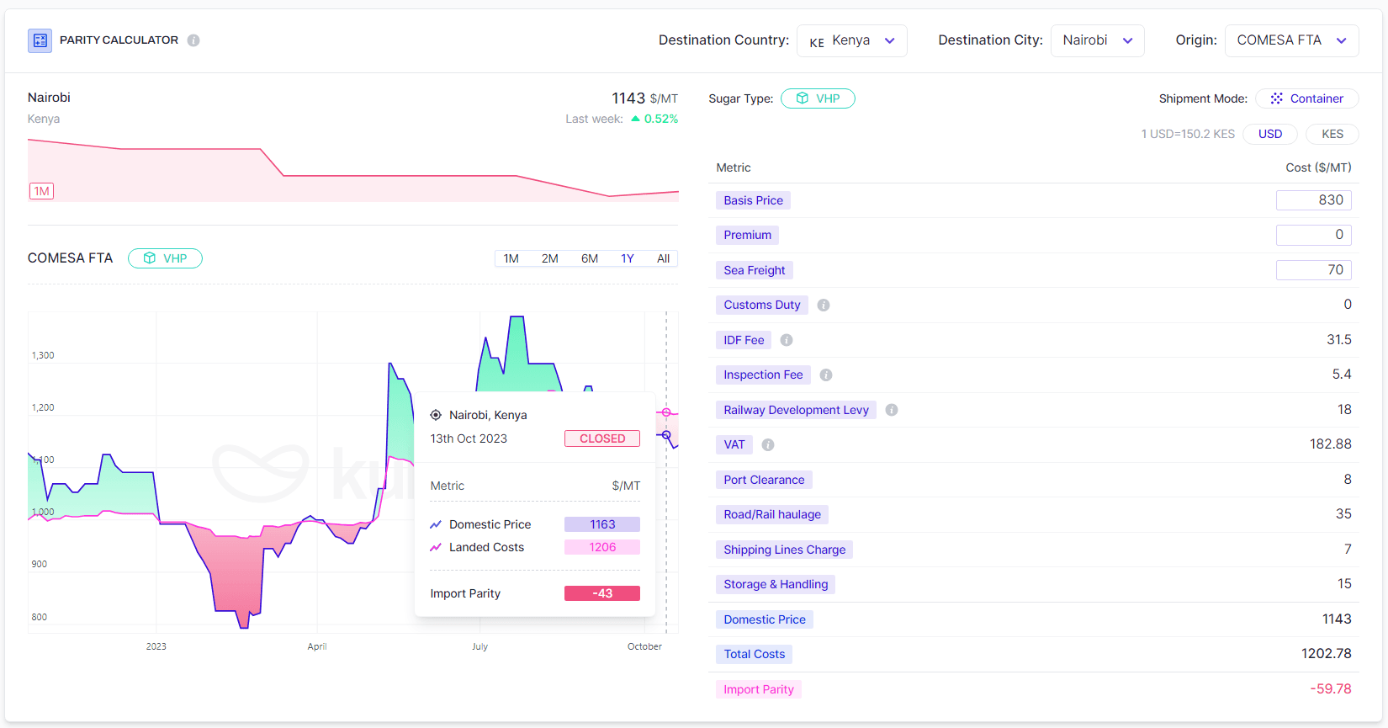Click the Landed Costs marker on the chart

666,412
